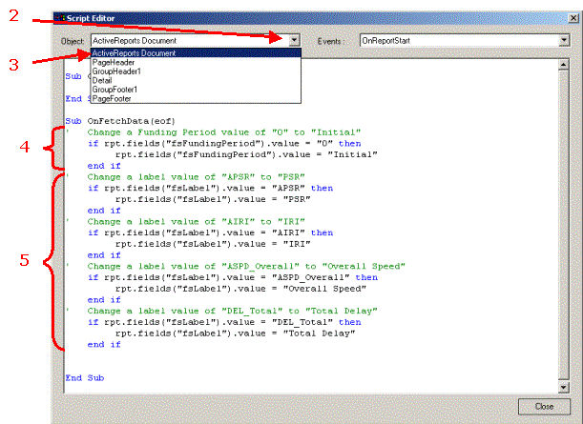Screen dimensions: 583x424
Task: Click the line assigning fsLabel value "IRI"
Action: (x=213, y=244)
